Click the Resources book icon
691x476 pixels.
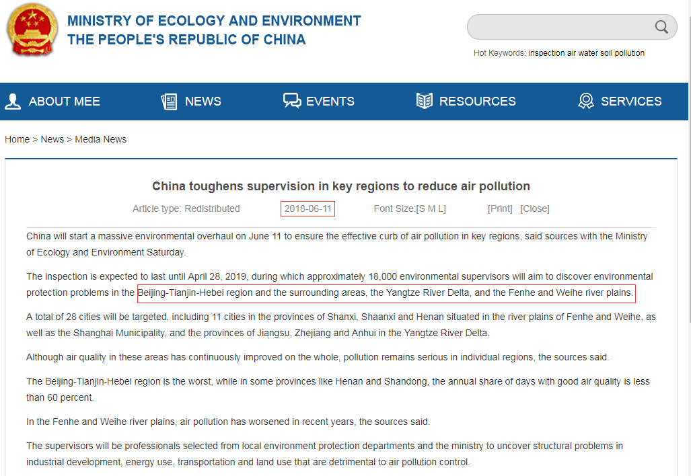pos(425,102)
